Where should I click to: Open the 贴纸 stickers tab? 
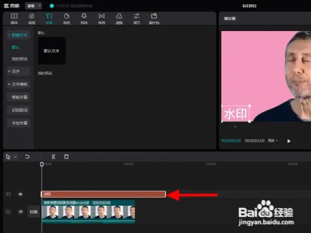pos(67,19)
